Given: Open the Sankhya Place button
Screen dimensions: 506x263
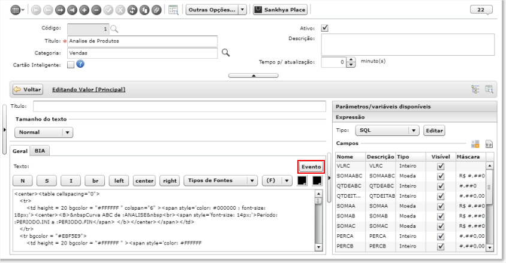Looking at the screenshot, I should (280, 10).
